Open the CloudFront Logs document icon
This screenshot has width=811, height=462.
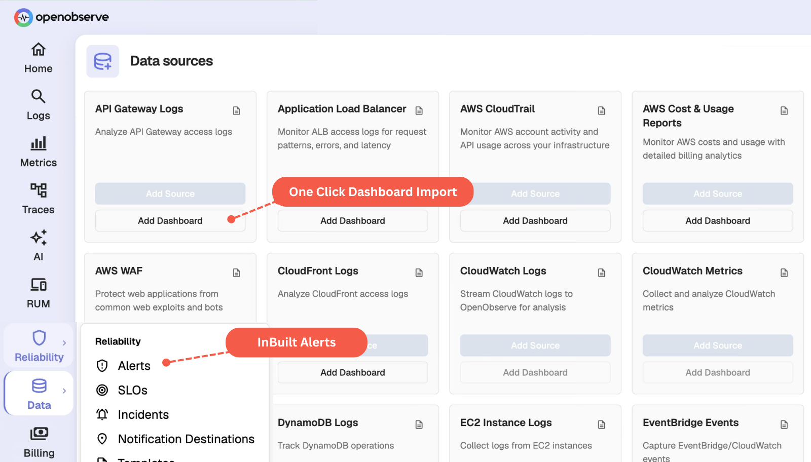419,273
